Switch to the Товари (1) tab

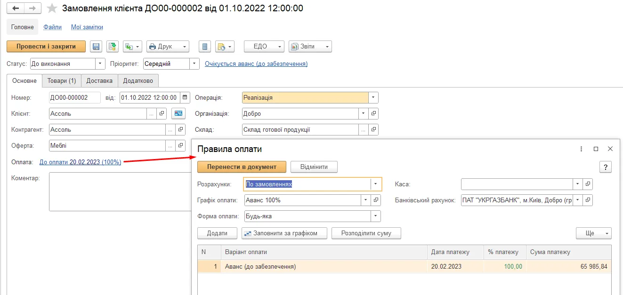(x=62, y=80)
